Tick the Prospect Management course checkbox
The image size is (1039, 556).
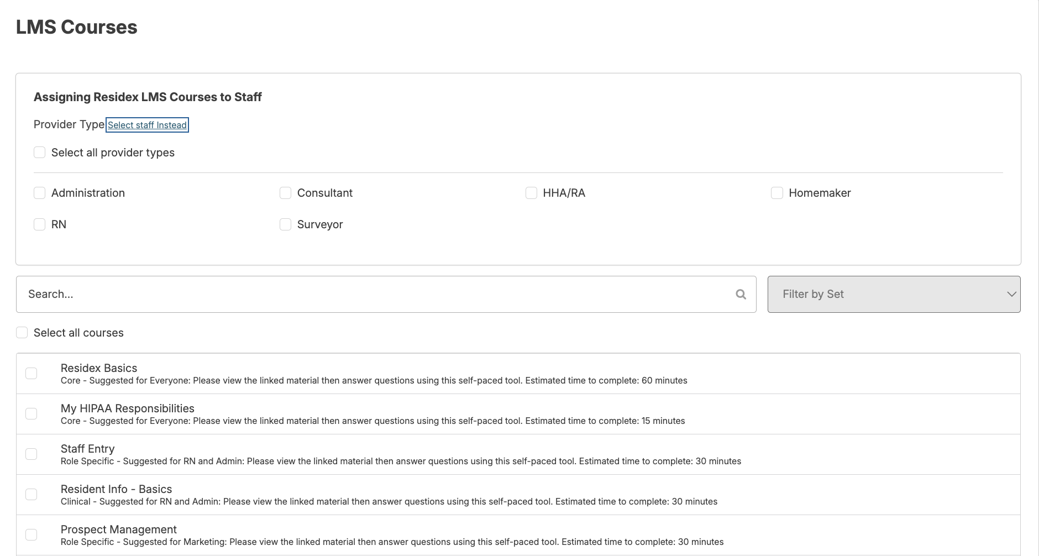click(32, 534)
